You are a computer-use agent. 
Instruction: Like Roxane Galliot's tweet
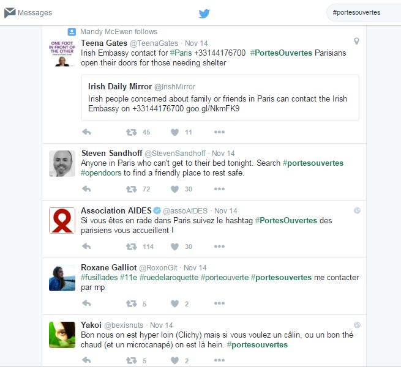pos(174,303)
